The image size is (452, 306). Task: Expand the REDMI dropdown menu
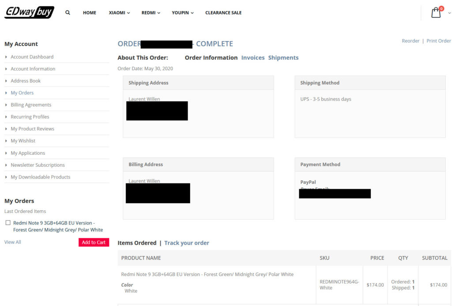click(x=150, y=13)
